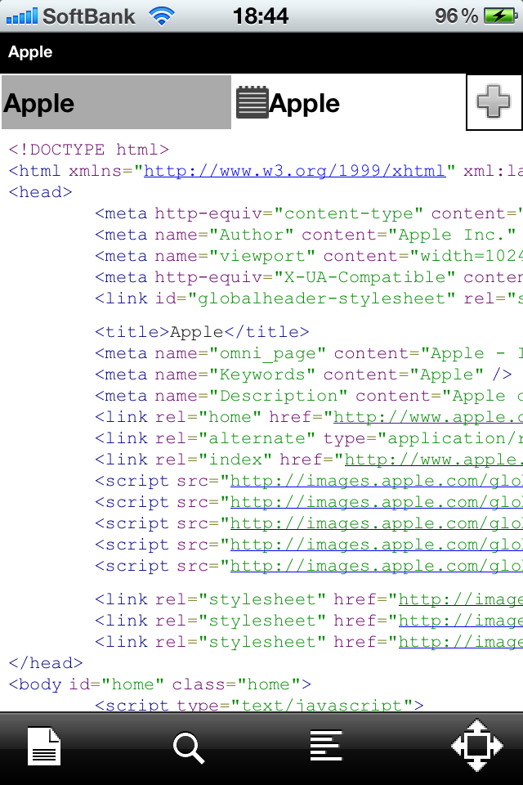
Task: Select the white Apple source tab
Action: (x=349, y=103)
